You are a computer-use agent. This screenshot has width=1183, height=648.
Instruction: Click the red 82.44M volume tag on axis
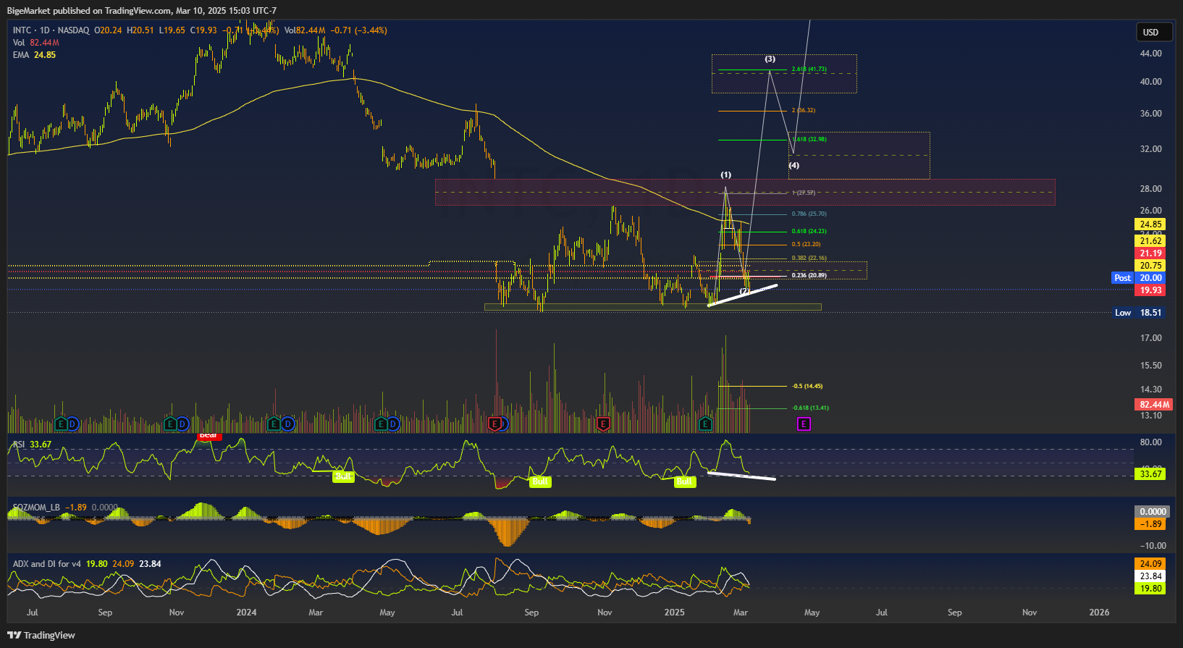click(1154, 405)
